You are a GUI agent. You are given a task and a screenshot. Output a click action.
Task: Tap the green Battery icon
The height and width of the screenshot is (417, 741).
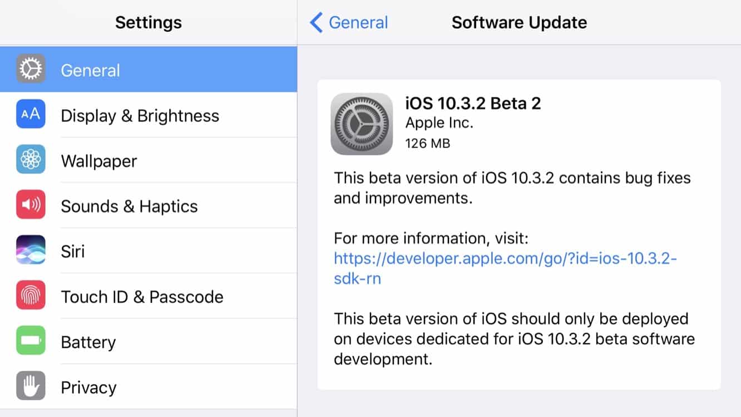[31, 342]
